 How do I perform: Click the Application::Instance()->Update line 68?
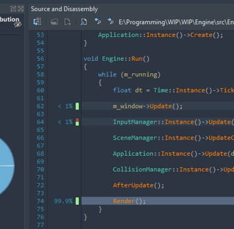173,154
